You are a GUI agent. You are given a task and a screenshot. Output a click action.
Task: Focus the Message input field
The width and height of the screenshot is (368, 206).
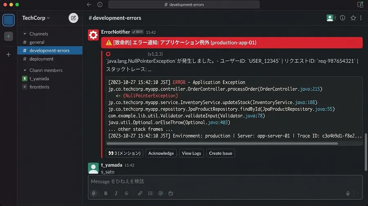tap(225, 182)
